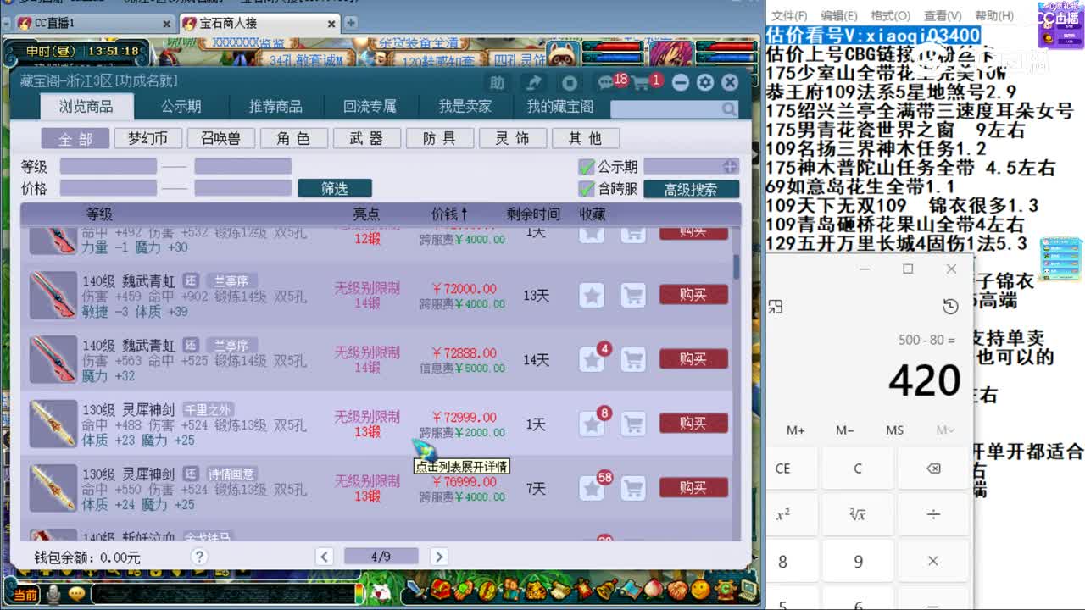
Task: Sort listings by 价钱 column header
Action: click(x=449, y=214)
